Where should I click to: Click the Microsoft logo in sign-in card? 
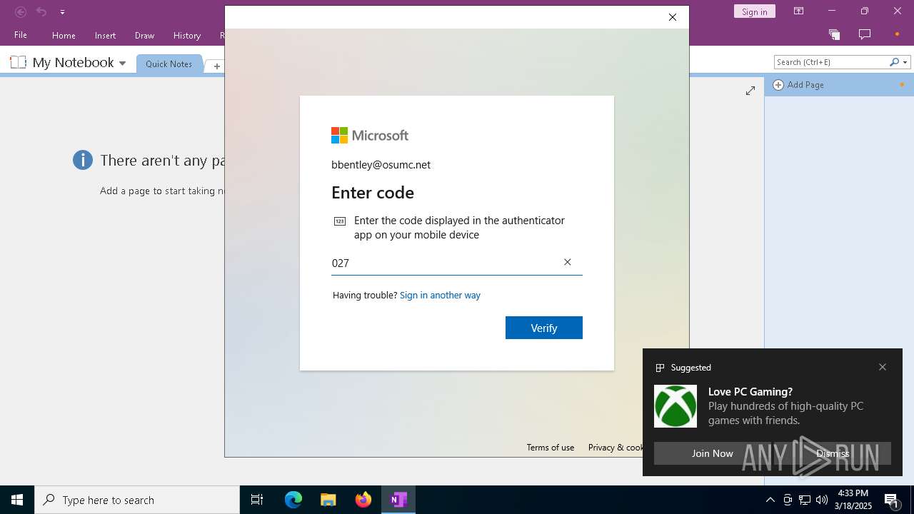point(370,135)
